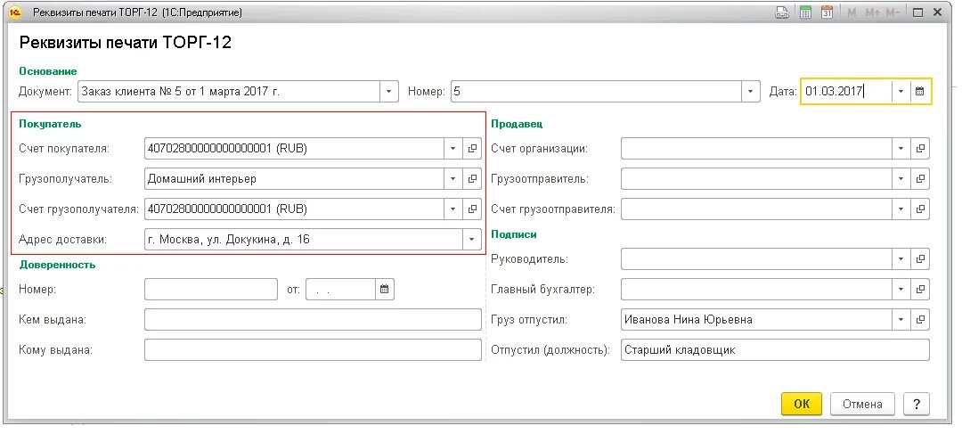
Task: Open the calendar icon in title bar
Action: pos(827,12)
